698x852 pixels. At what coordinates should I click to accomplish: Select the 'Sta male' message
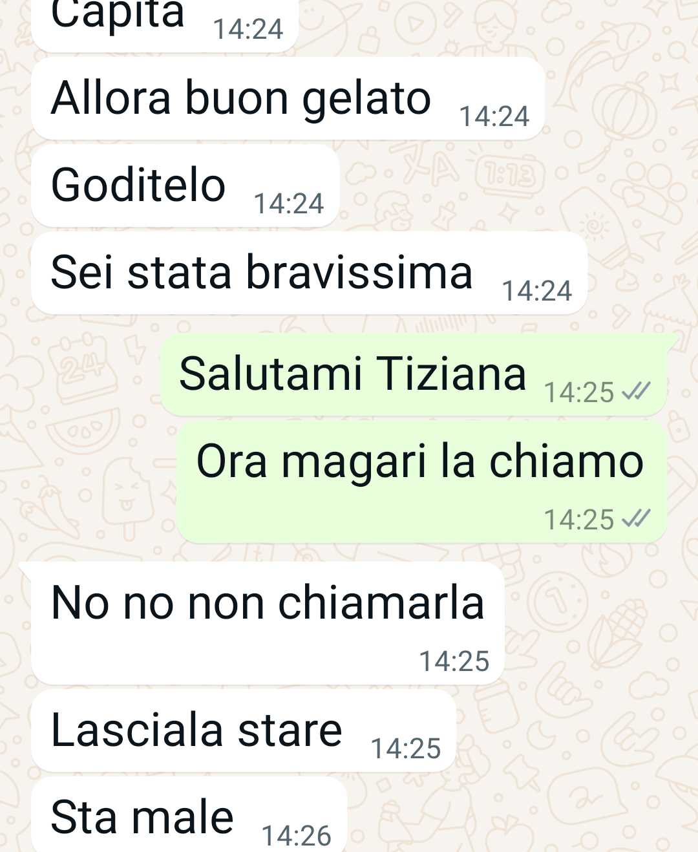coord(189,816)
